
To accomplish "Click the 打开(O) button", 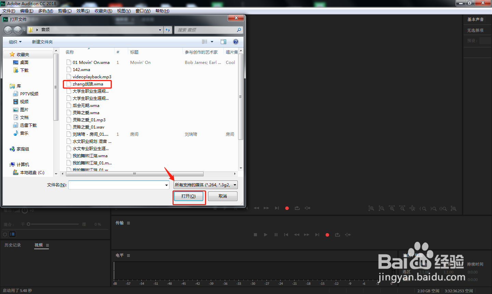I will click(x=189, y=196).
